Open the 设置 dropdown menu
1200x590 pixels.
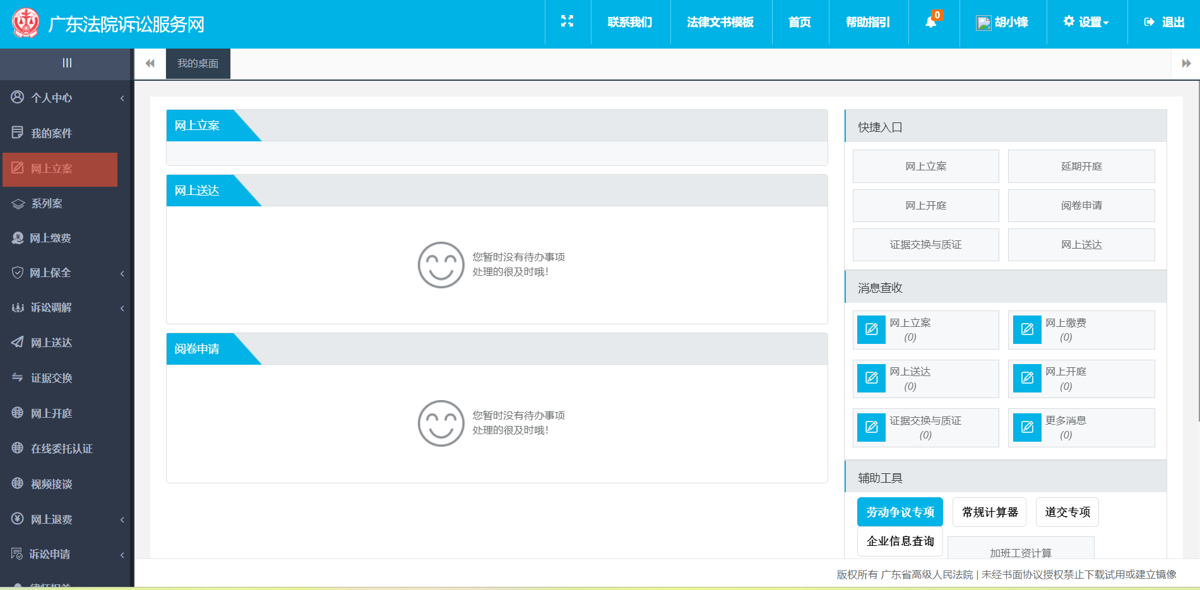(1086, 22)
